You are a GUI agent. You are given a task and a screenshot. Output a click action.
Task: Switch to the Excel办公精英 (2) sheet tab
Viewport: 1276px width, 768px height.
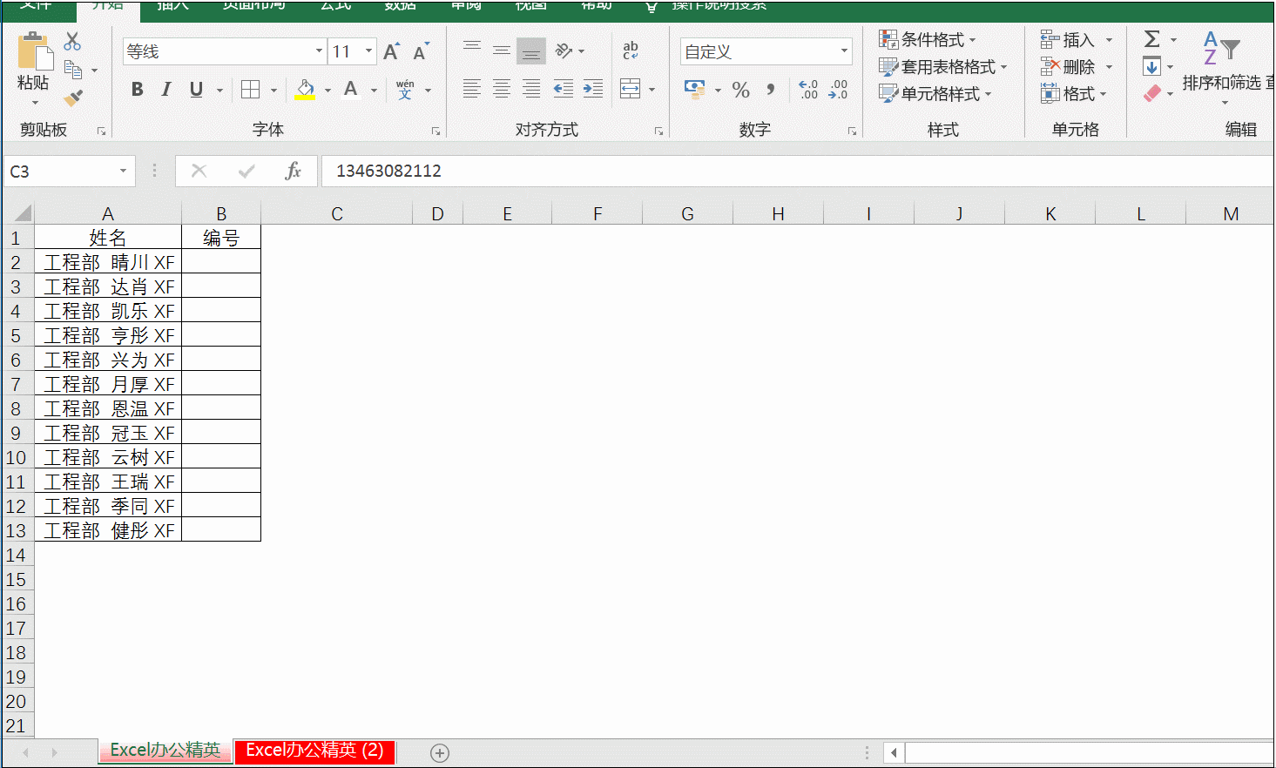314,751
